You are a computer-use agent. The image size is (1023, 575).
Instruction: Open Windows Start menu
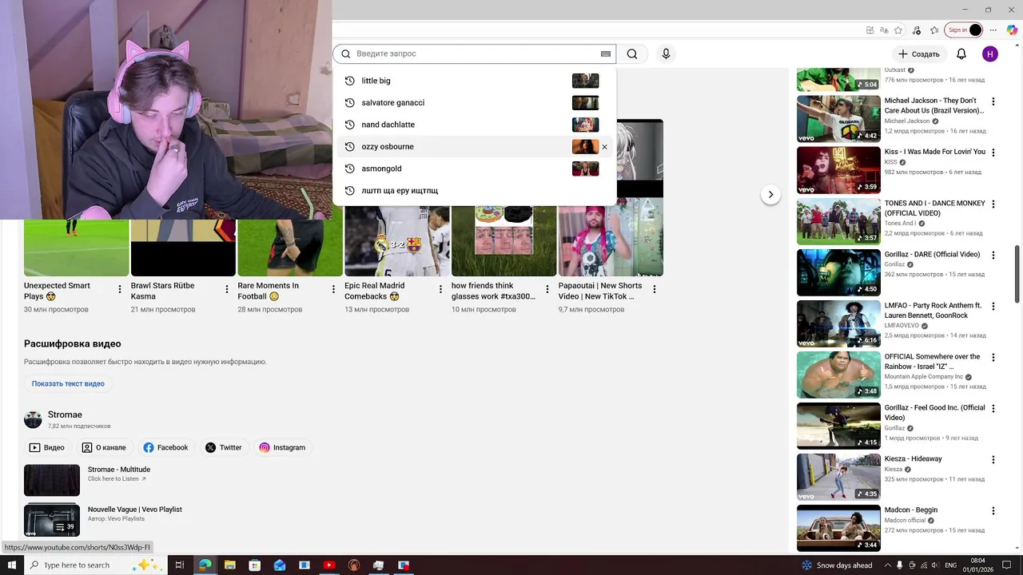point(11,565)
